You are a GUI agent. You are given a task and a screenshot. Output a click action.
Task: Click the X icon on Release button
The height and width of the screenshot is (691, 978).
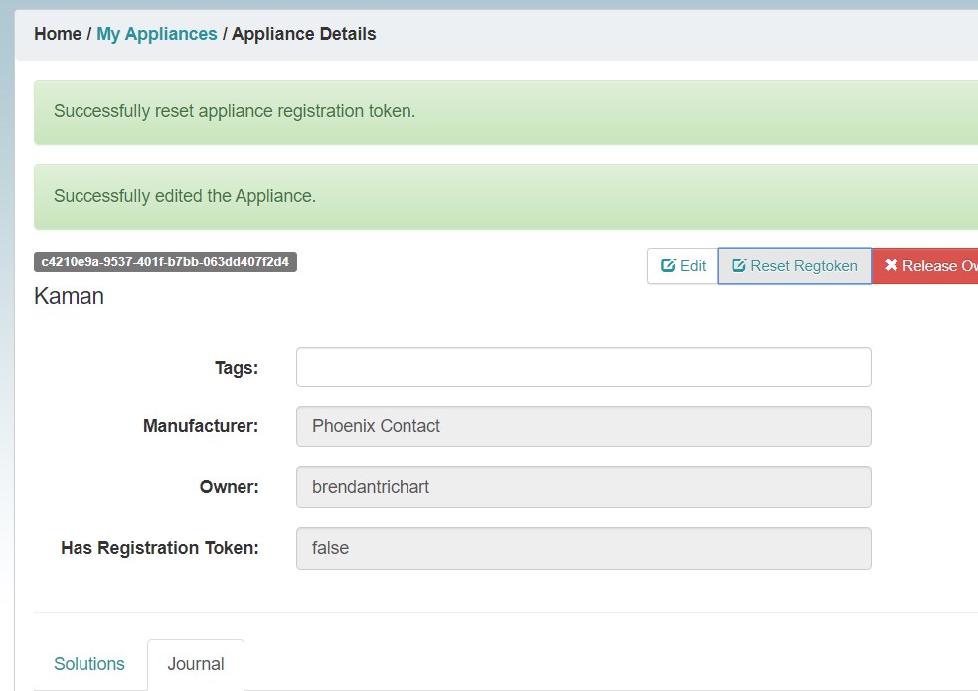tap(892, 266)
